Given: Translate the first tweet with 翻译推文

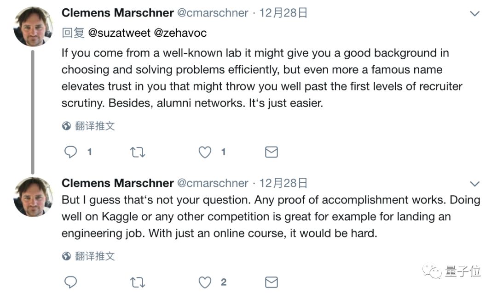Looking at the screenshot, I should click(x=95, y=126).
